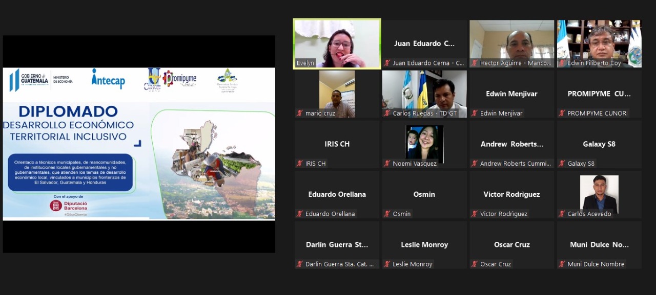The width and height of the screenshot is (656, 295).
Task: Click the muted mic icon on Edwin Filiberto Coy's tile
Action: pyautogui.click(x=562, y=63)
